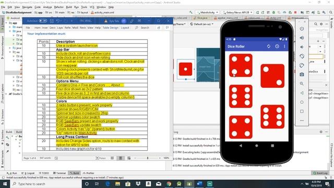Rotate the emulator left
Screen dimensions: 334x188
[302, 56]
